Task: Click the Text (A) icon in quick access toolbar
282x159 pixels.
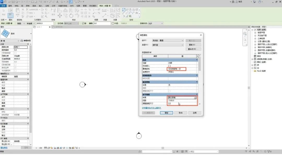Action: [x=57, y=2]
